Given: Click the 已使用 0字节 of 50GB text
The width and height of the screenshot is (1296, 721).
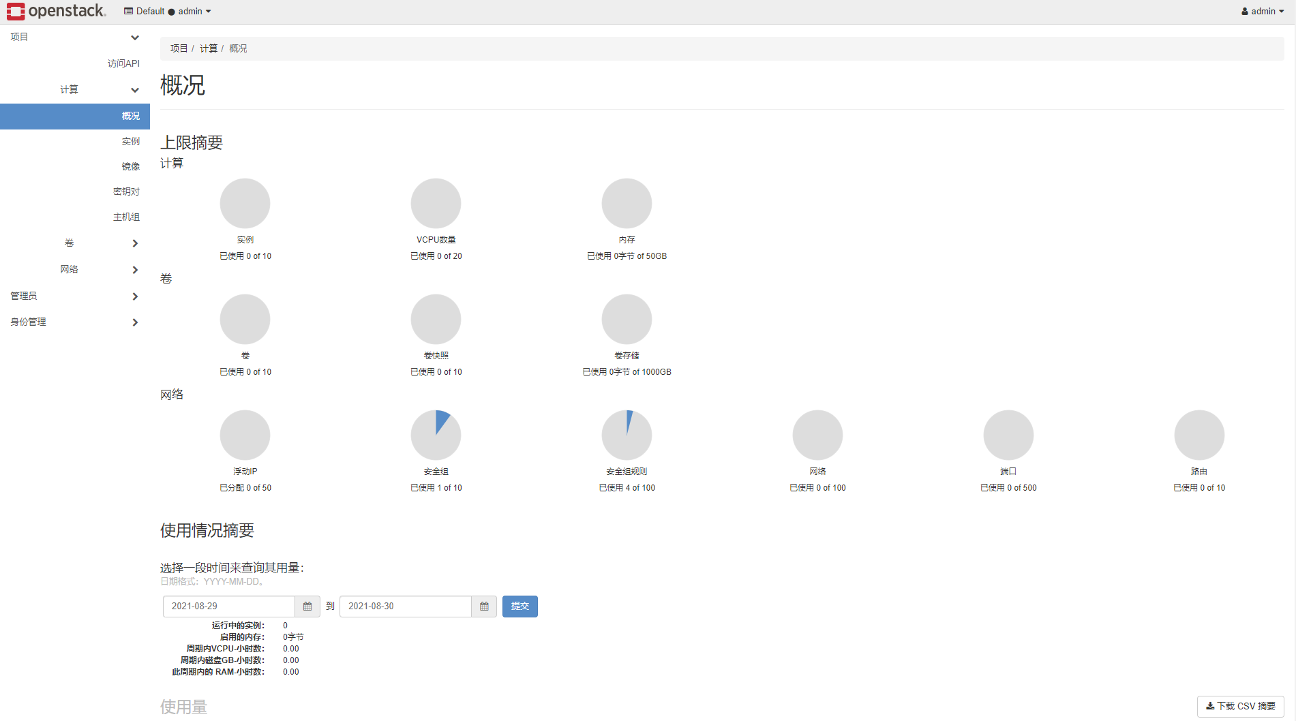Looking at the screenshot, I should click(x=627, y=256).
